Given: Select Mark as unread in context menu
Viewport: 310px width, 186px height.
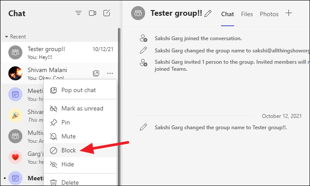Looking at the screenshot, I should point(80,108).
